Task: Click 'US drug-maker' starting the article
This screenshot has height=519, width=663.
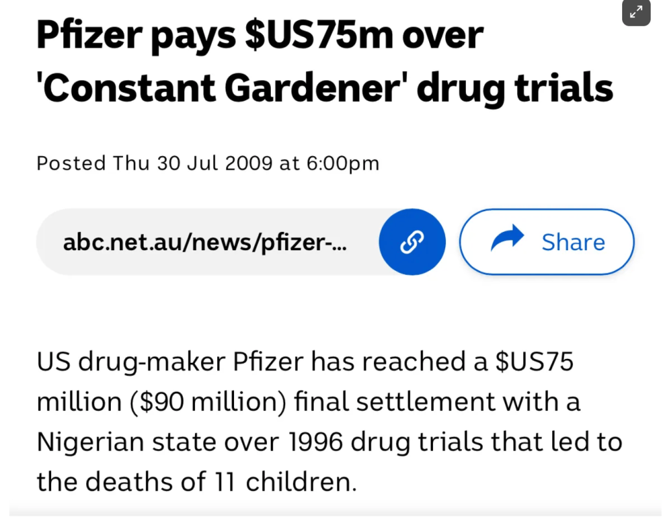Action: pos(122,362)
